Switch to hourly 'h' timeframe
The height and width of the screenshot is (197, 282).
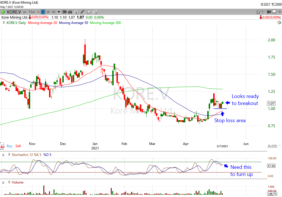click(x=38, y=12)
